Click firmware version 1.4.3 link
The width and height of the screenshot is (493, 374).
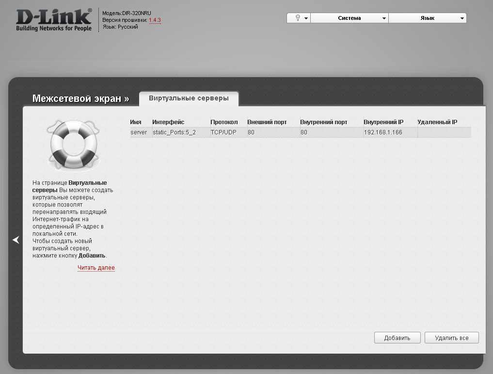[x=155, y=20]
